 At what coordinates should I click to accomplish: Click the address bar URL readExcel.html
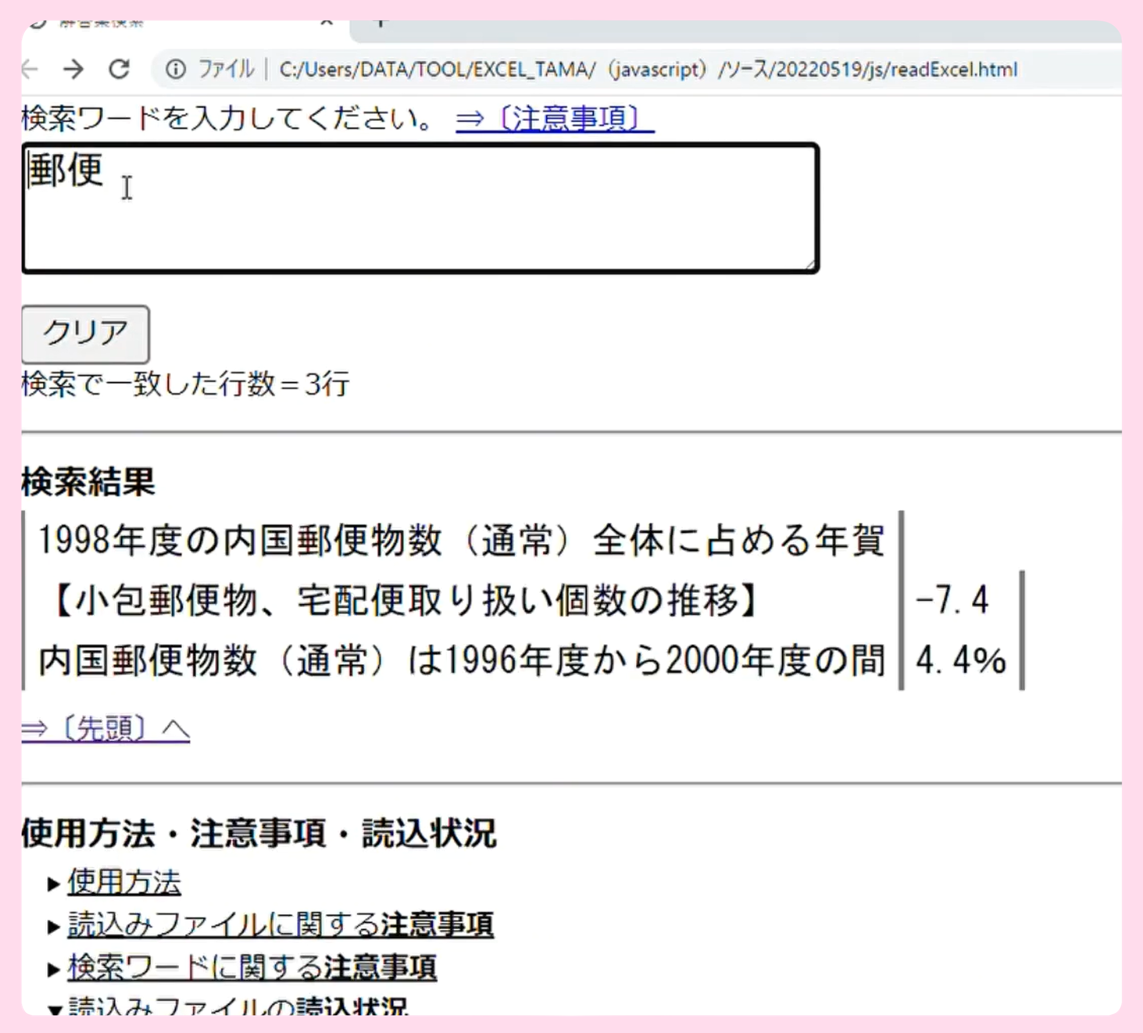648,70
